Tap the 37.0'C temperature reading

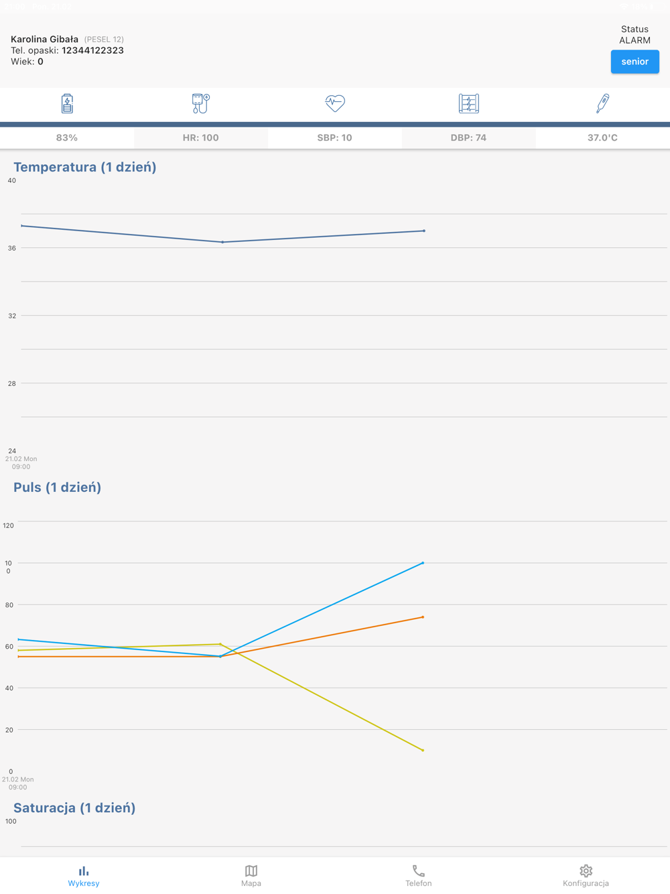pos(602,137)
